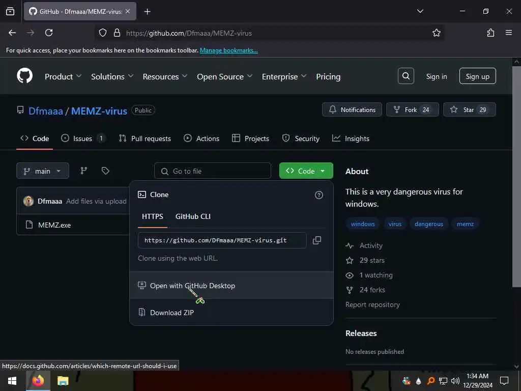Copy clone URL with the copy icon

(316, 240)
